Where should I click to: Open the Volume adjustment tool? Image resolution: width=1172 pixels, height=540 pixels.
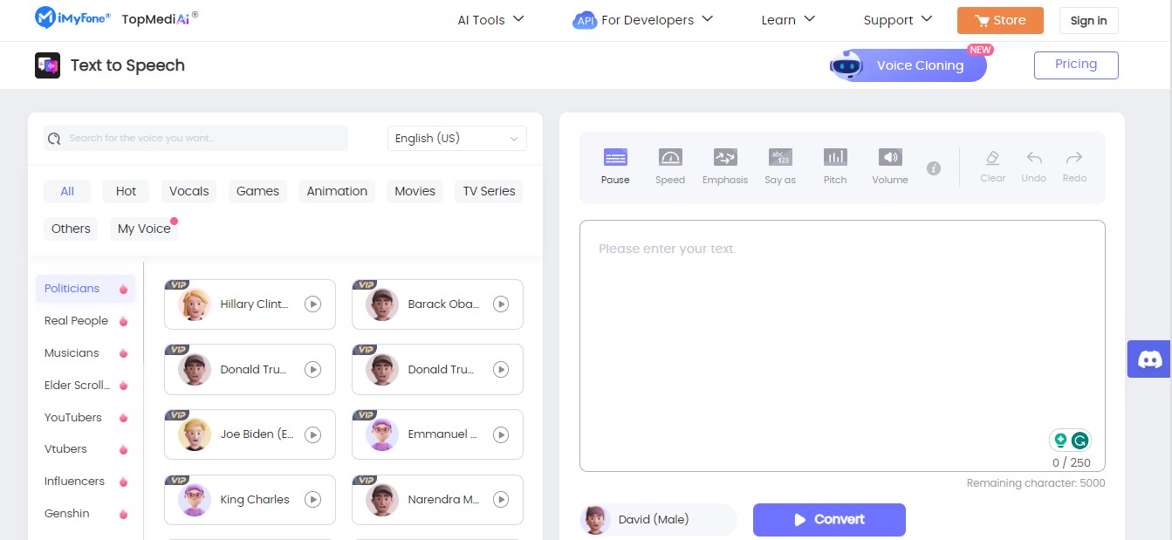pos(890,166)
